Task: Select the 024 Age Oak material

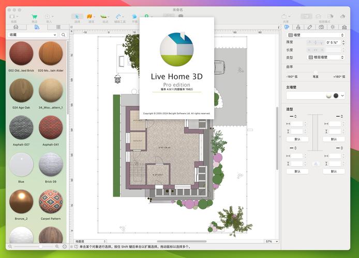Action: coord(21,90)
